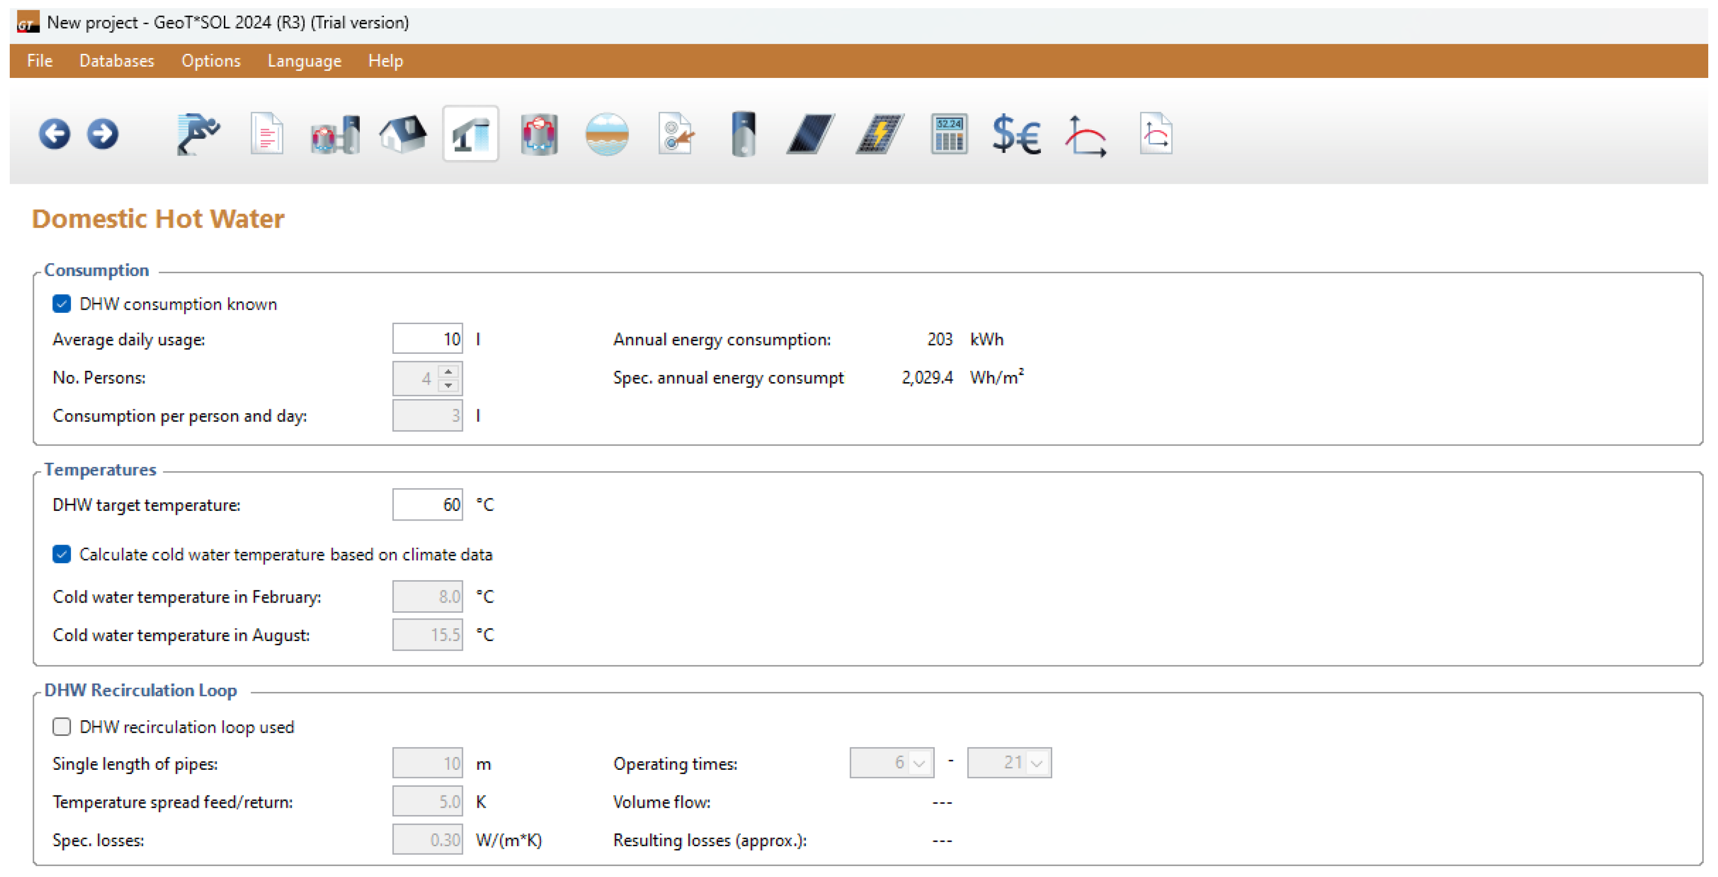Screen dimensions: 1718x877
Task: Expand operating times end hour dropdown
Action: 1036,763
